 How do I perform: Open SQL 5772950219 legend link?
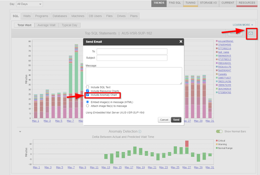click(225, 48)
